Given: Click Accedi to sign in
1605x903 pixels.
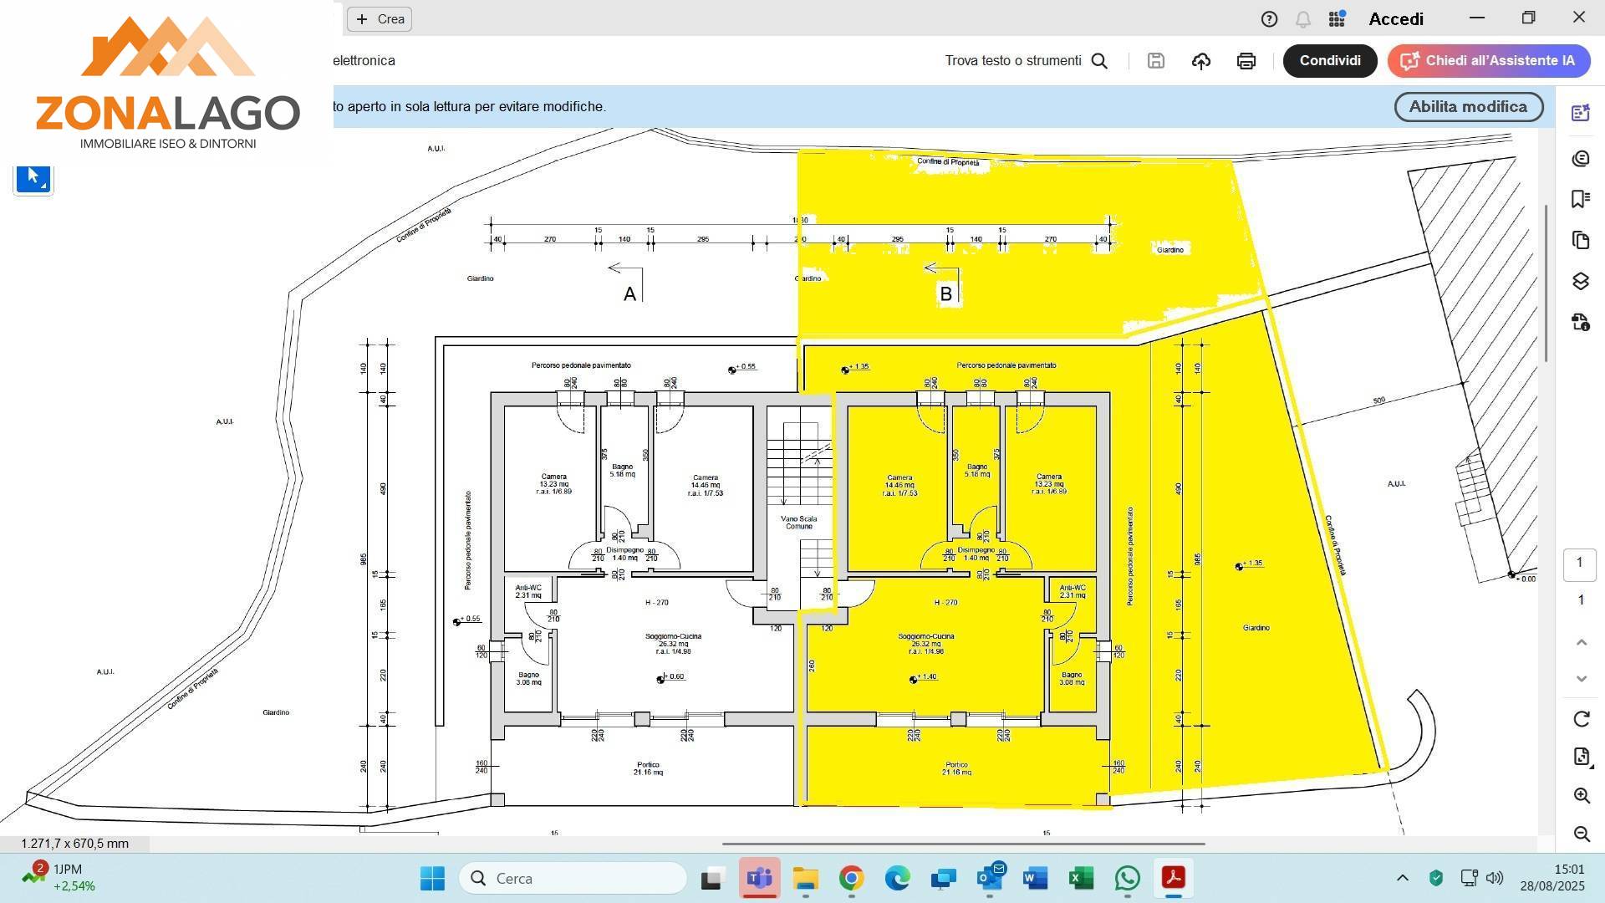Looking at the screenshot, I should coord(1396,18).
